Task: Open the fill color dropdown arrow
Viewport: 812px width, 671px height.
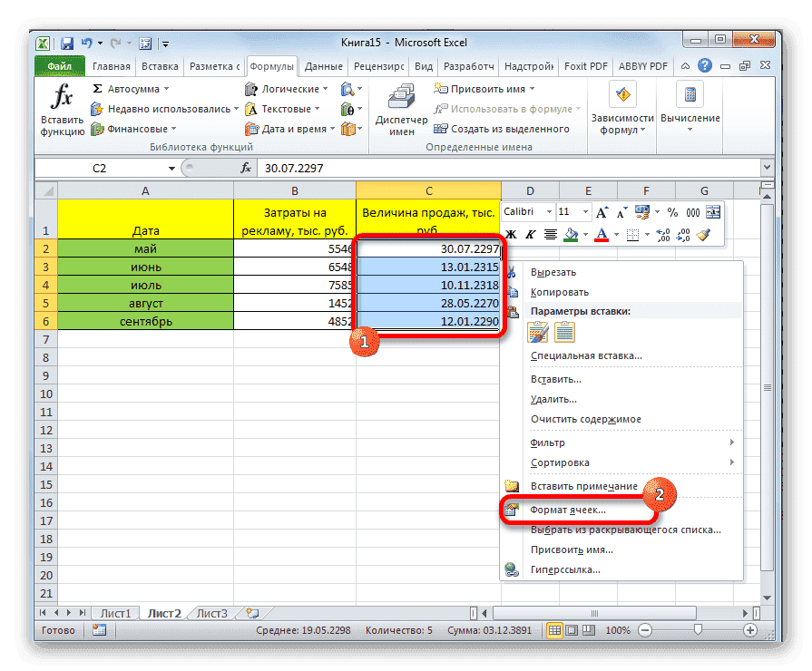Action: 585,234
